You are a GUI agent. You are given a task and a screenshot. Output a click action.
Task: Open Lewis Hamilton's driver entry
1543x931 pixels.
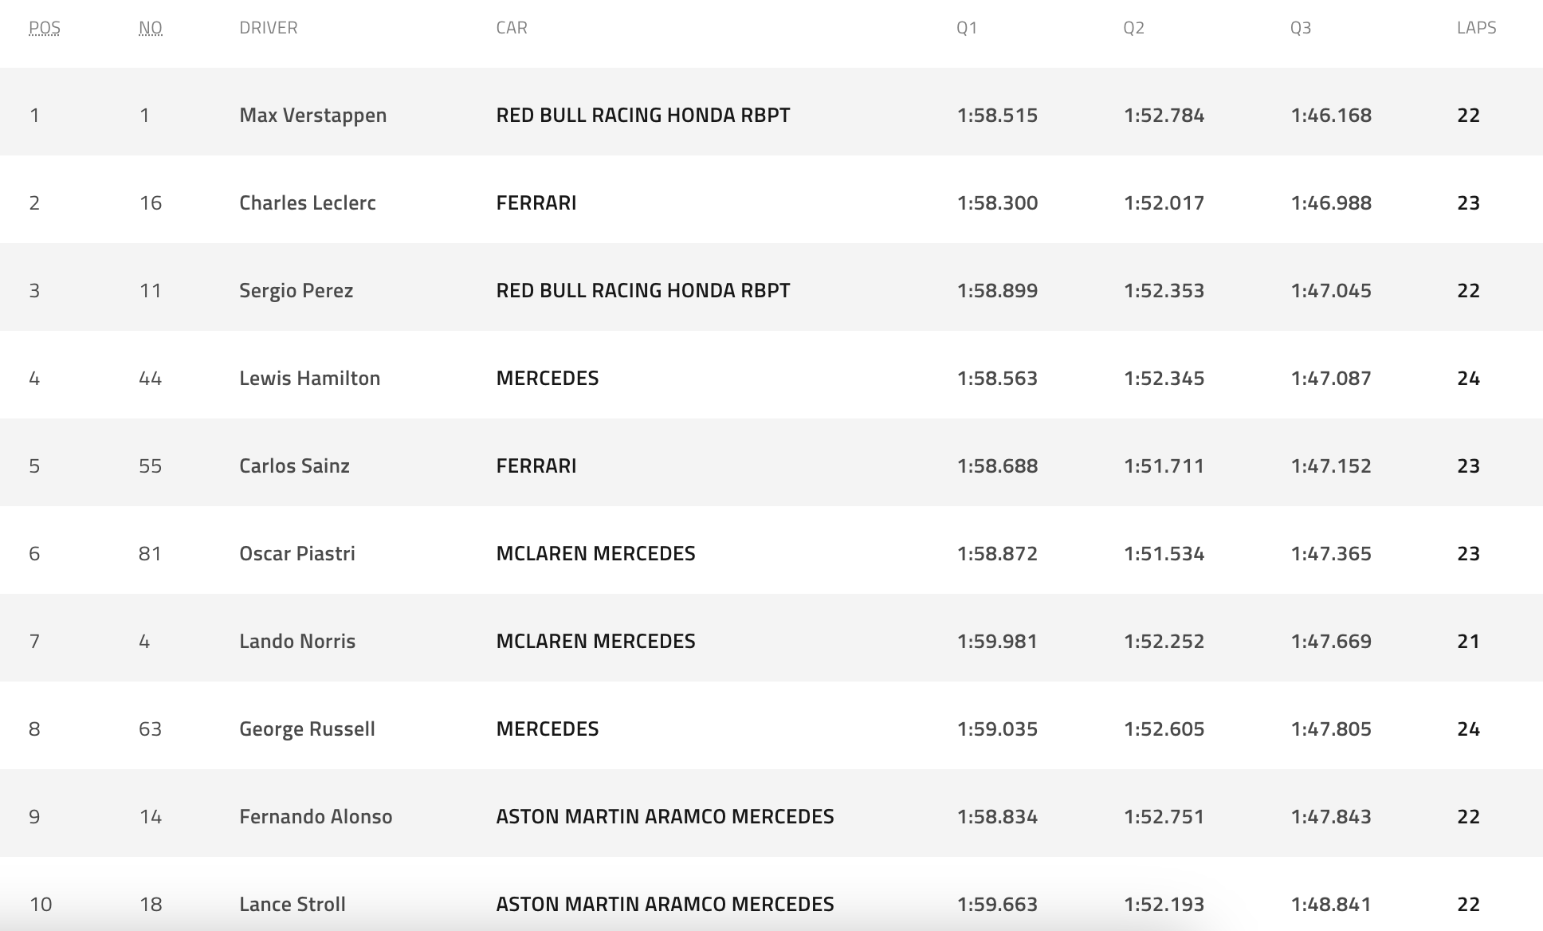pyautogui.click(x=309, y=378)
